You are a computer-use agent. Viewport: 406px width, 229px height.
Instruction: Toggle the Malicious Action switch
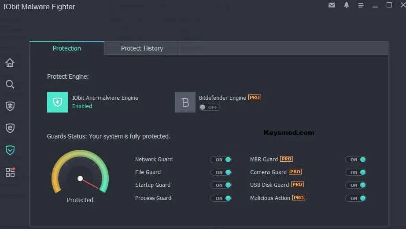356,198
